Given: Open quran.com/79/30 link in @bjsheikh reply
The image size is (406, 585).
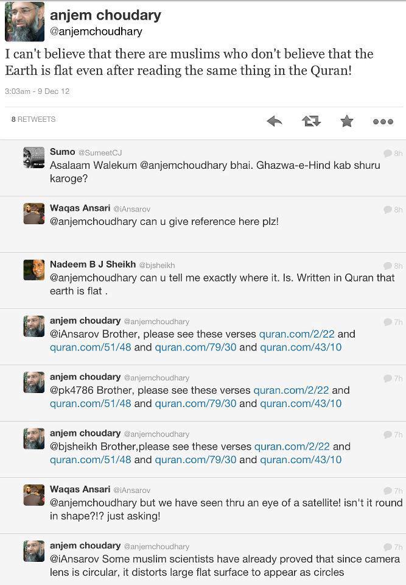Looking at the screenshot, I should coord(195,459).
